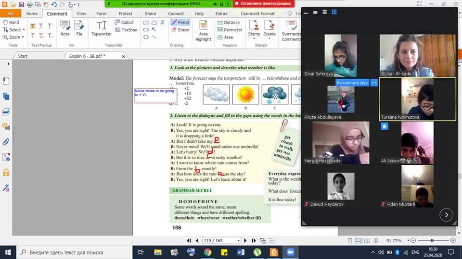Screen dimensions: 462x259
Task: Switch to the Protect ribbon tab
Action: (125, 13)
